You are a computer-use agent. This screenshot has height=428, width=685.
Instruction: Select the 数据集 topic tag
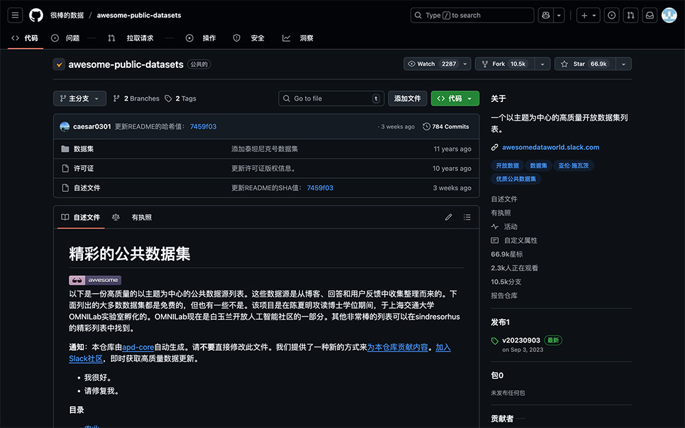tap(538, 166)
